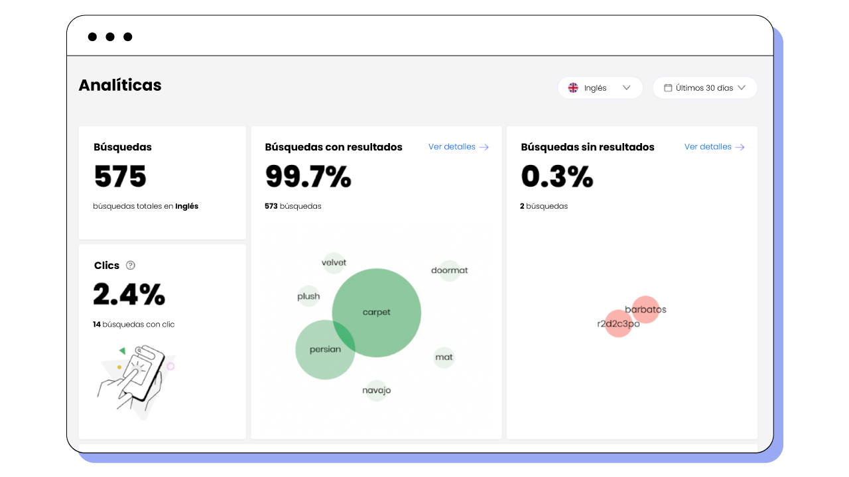
Task: Click the chevron in the language selector
Action: tap(626, 87)
